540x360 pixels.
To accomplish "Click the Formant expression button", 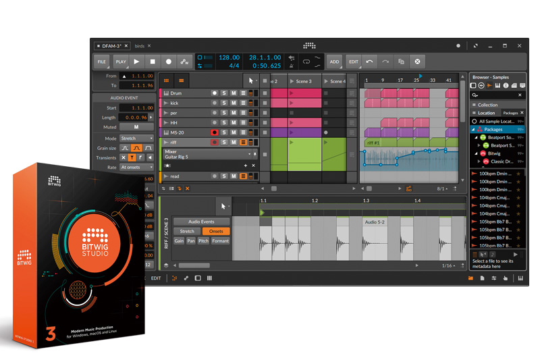I will [221, 241].
